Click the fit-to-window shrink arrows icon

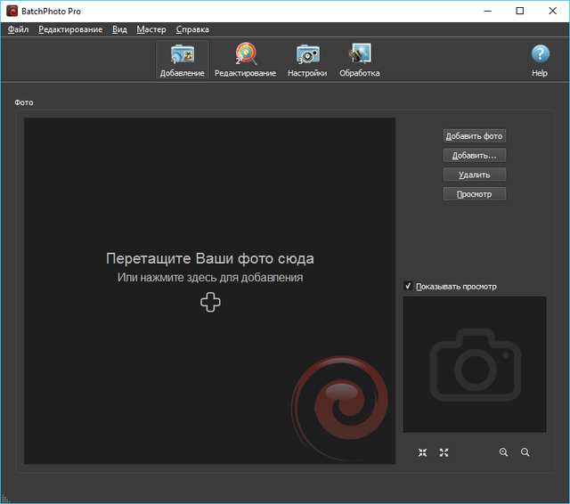(423, 452)
